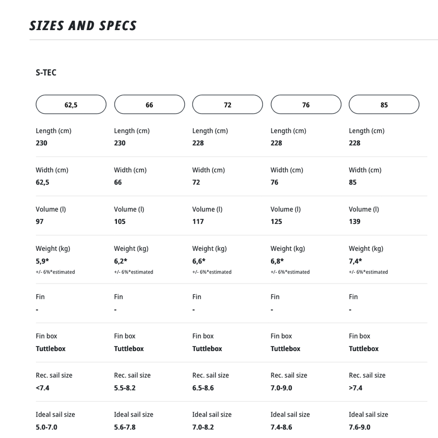Screen dimensions: 438x438
Task: Click the 117 volume value
Action: 198,221
